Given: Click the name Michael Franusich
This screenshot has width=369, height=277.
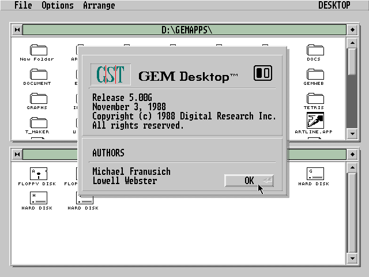Looking at the screenshot, I should [131, 171].
